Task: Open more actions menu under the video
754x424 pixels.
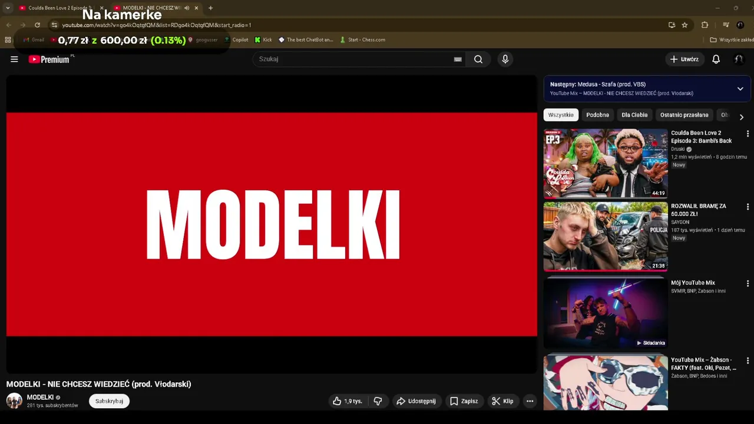Action: click(x=530, y=401)
